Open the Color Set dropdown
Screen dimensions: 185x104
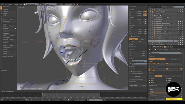point(160,99)
